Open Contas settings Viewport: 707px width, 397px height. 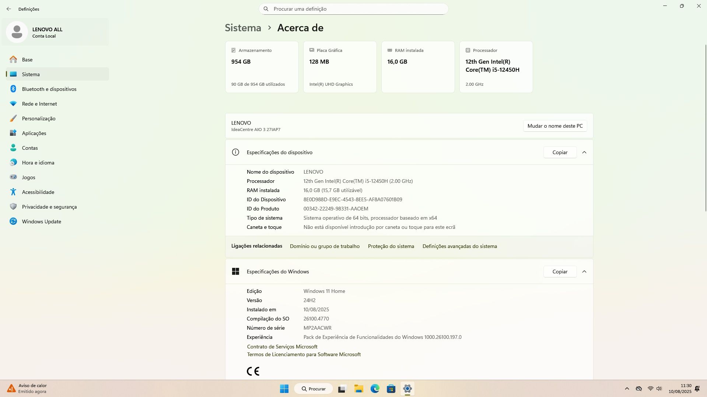pos(57,148)
